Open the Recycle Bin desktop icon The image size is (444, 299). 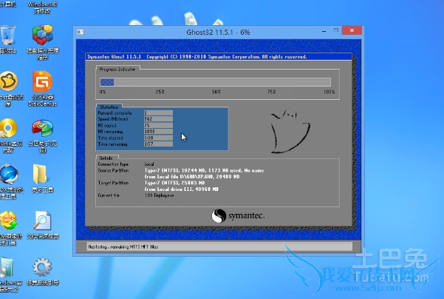point(8,36)
